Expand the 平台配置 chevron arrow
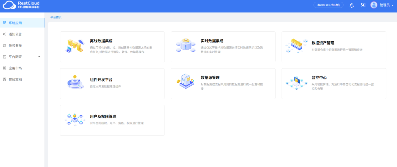This screenshot has height=167, width=397. click(39, 56)
